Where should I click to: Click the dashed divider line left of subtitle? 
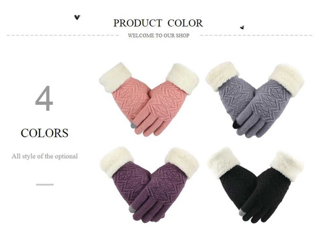coord(63,35)
